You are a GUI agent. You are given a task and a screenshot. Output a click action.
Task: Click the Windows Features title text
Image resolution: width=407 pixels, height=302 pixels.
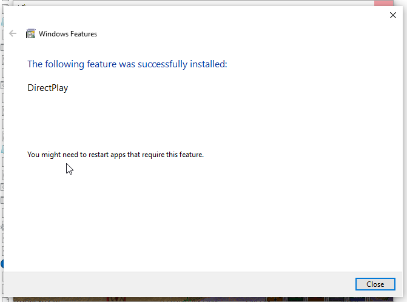pyautogui.click(x=68, y=34)
